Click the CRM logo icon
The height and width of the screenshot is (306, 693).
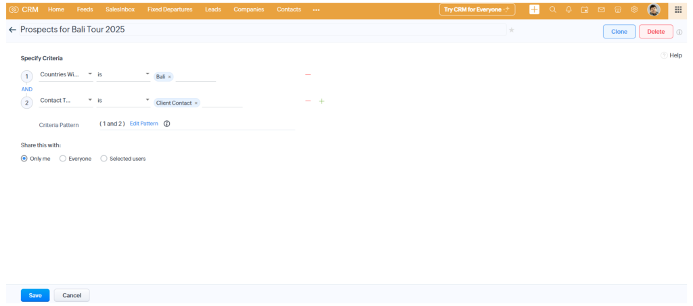[14, 9]
